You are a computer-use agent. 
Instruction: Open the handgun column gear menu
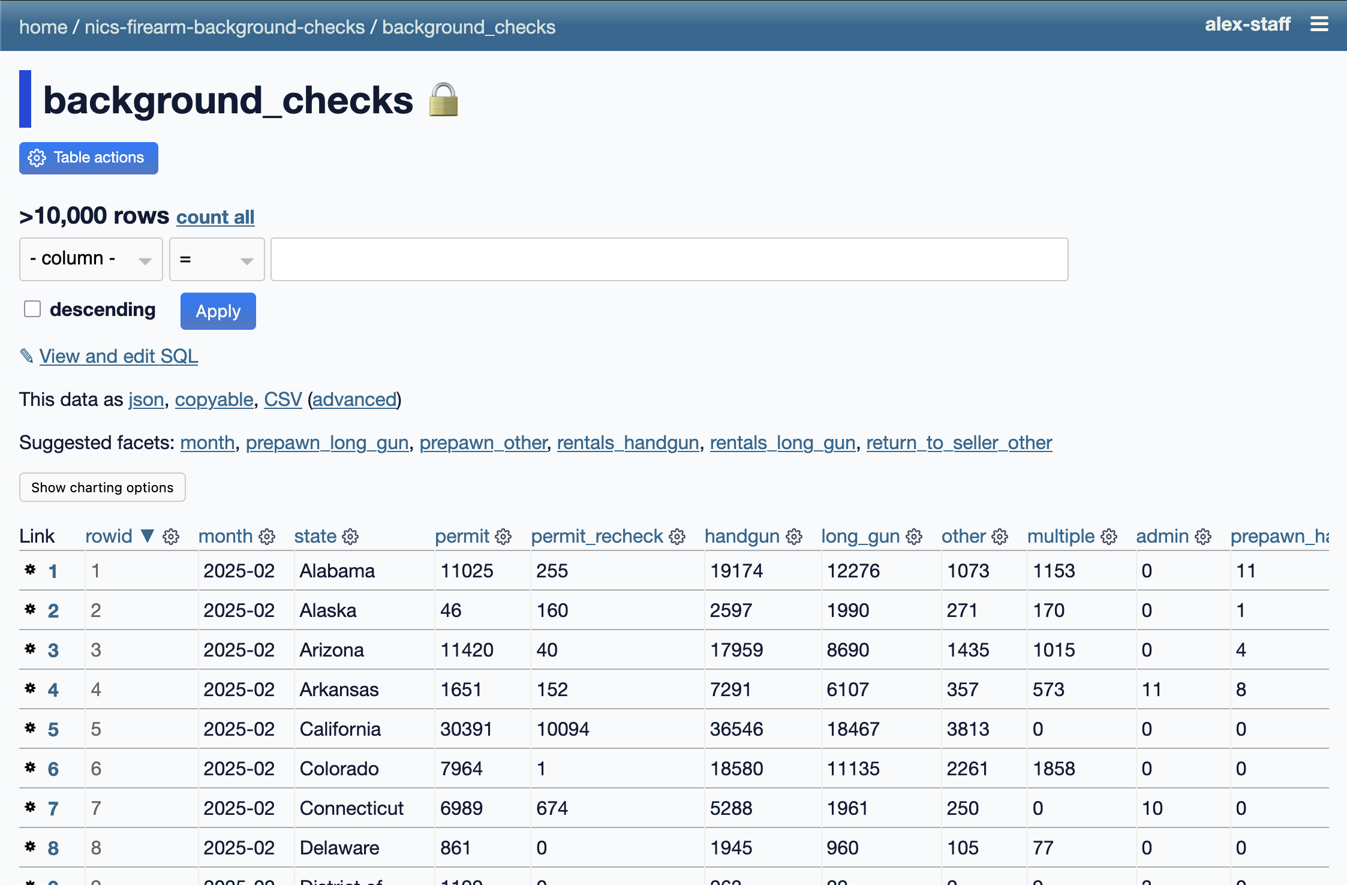794,537
